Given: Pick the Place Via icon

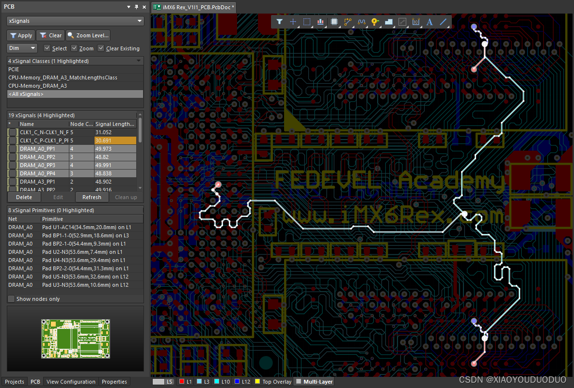Looking at the screenshot, I should tap(375, 22).
